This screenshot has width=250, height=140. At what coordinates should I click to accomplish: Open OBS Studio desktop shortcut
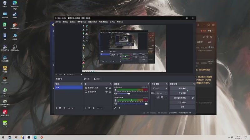[x=15, y=48]
